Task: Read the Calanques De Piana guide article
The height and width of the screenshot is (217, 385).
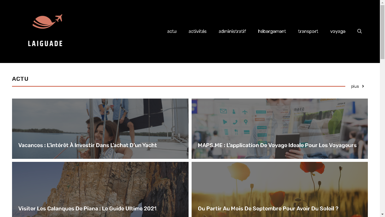Action: coord(88,209)
